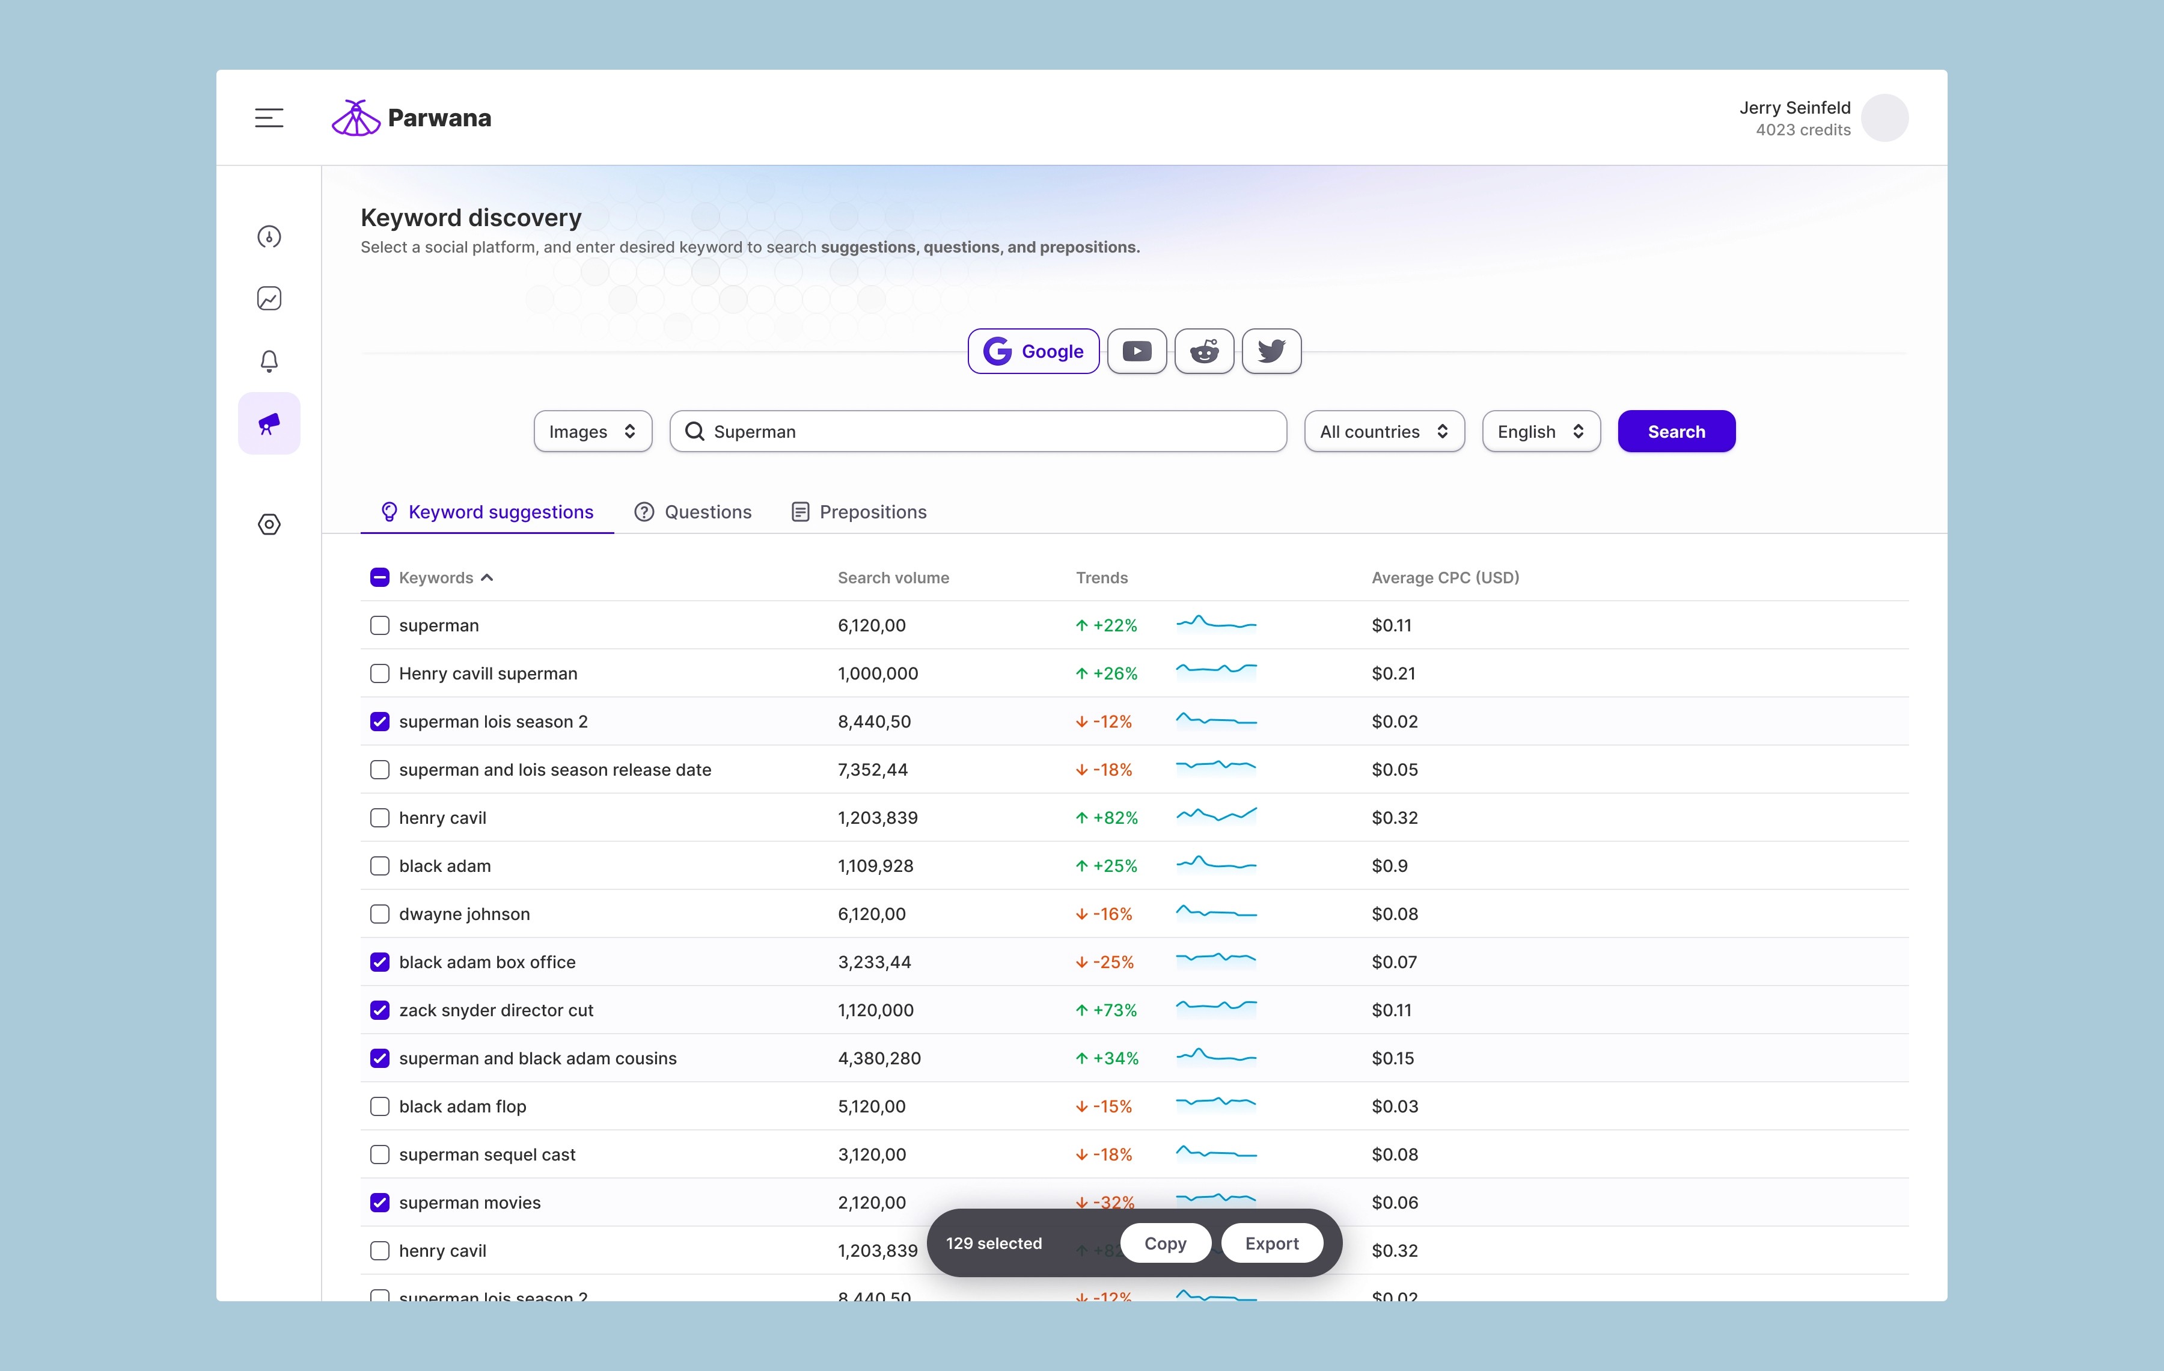
Task: Open the notifications bell icon
Action: (x=269, y=361)
